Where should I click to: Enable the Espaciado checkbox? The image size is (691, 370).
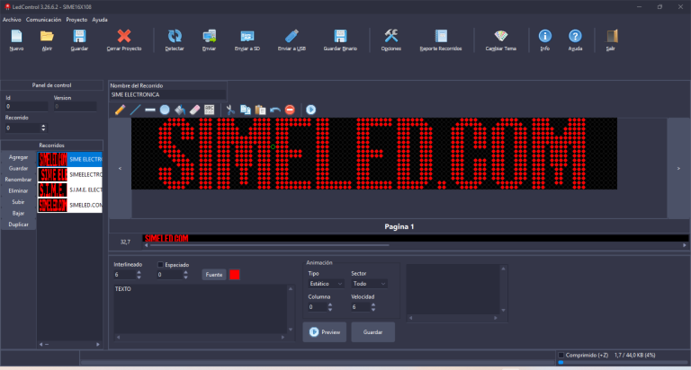pos(160,265)
